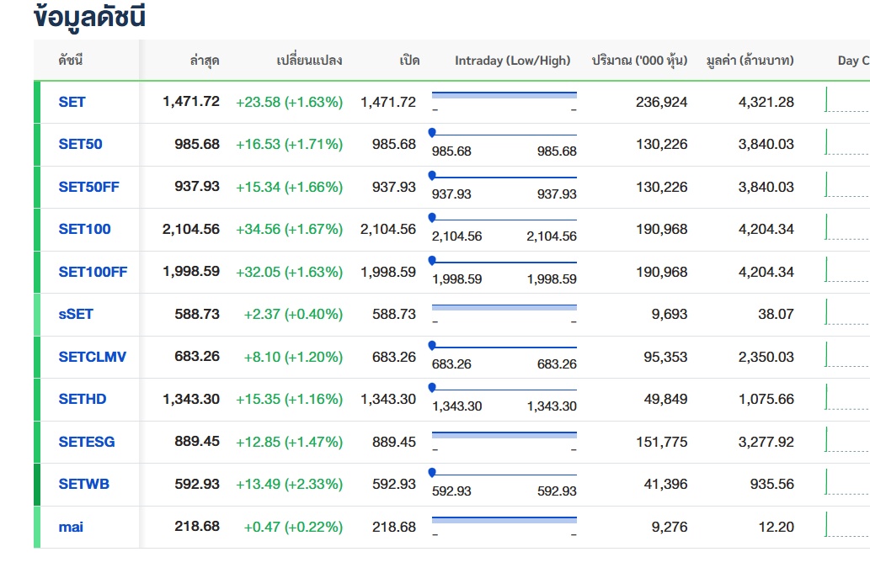
Task: Click the ล่าสุด column header
Action: tap(205, 61)
